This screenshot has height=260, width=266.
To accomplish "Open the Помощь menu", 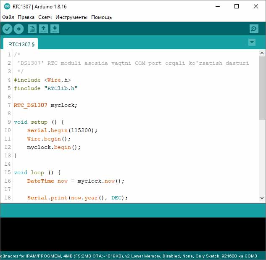I will 102,17.
